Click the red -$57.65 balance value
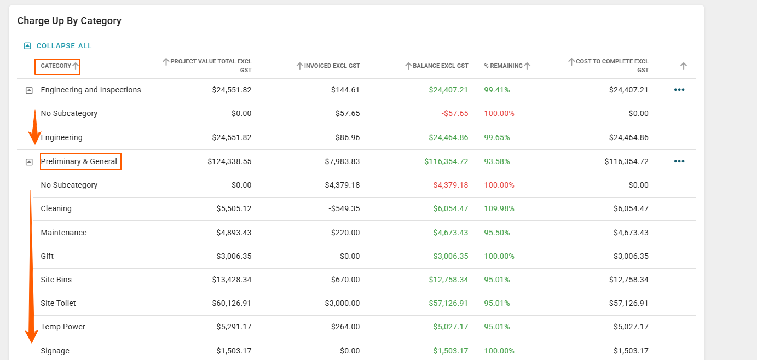Viewport: 757px width, 360px height. coord(454,113)
